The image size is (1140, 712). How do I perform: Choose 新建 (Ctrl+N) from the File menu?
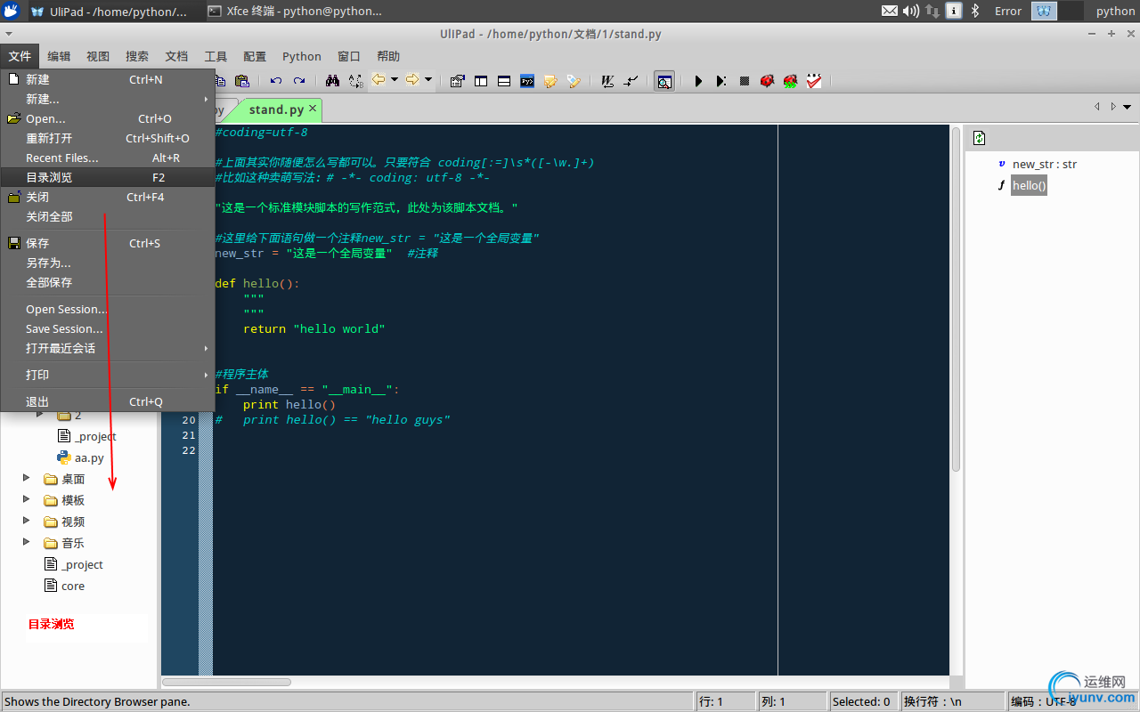pos(108,79)
